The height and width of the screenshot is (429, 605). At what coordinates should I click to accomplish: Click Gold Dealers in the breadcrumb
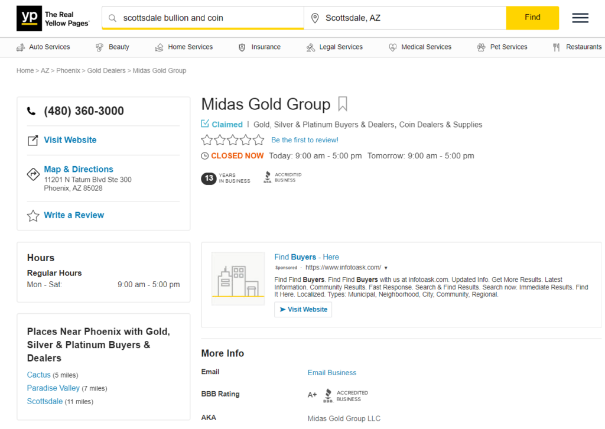(x=106, y=71)
